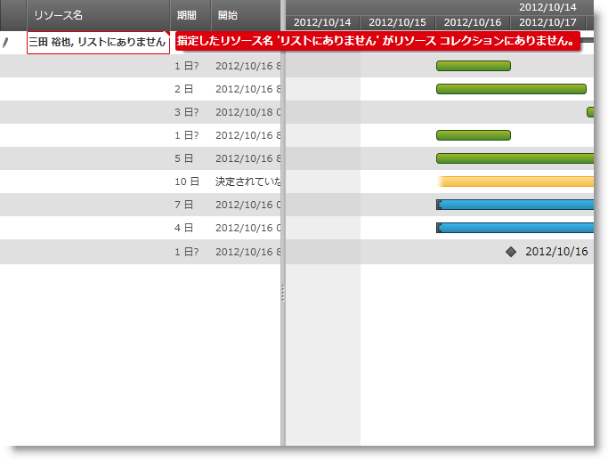The width and height of the screenshot is (608, 460).
Task: Click the 2012/10/17 timeline date header
Action: pyautogui.click(x=547, y=22)
